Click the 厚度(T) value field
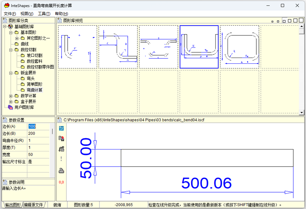This screenshot has width=306, height=209. pos(38,148)
